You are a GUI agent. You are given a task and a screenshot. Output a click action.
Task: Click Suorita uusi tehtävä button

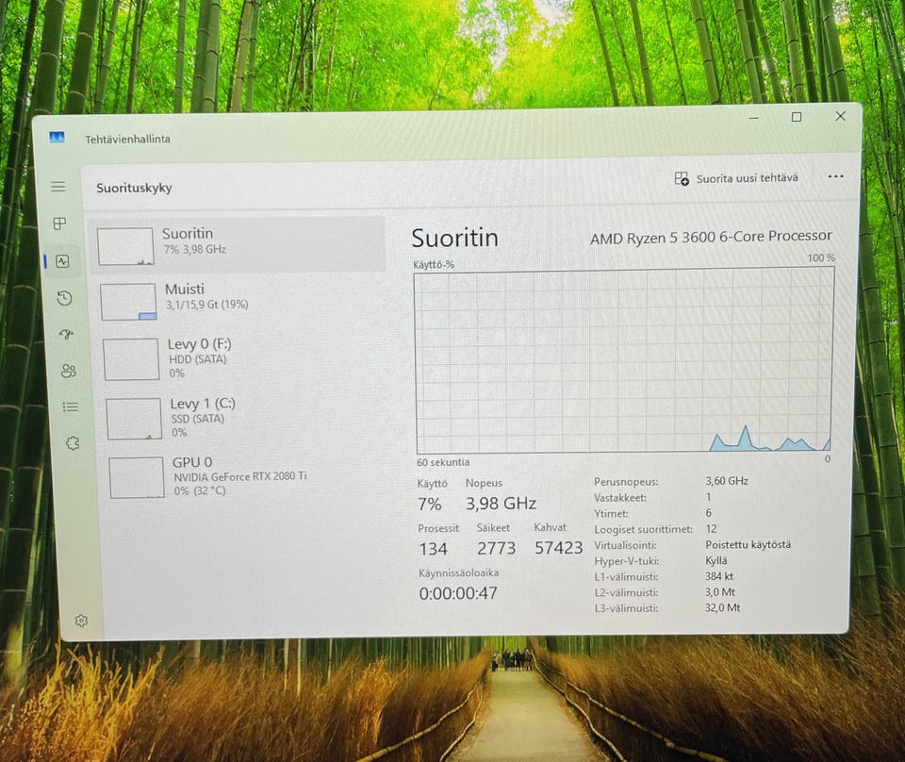click(x=736, y=178)
